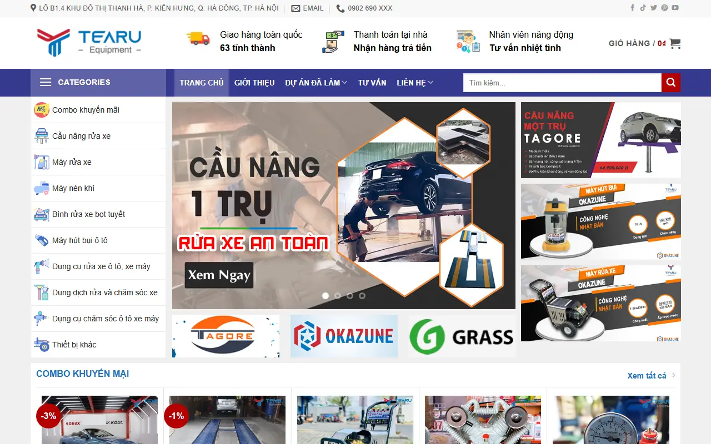
Task: Click the Cầu nâng rửa xe category icon
Action: [x=42, y=136]
